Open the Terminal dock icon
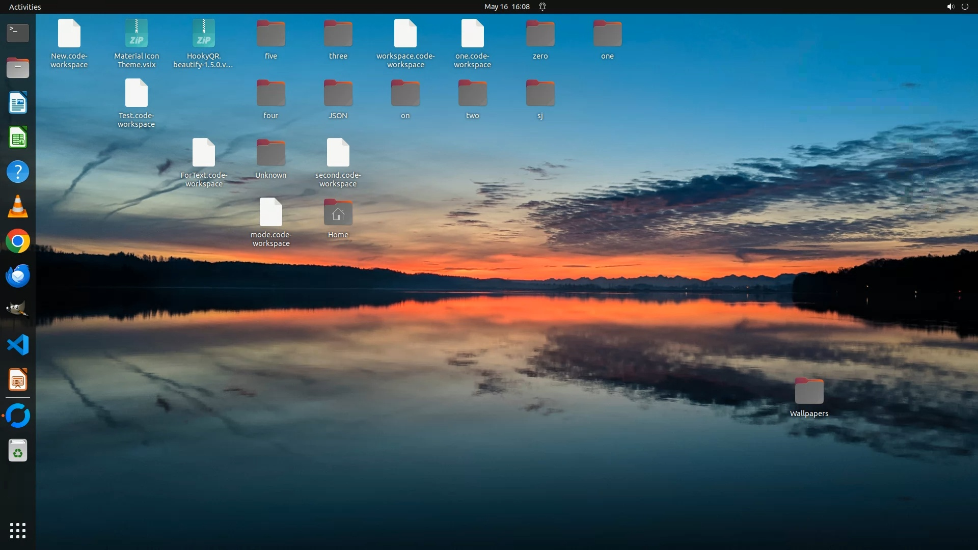Image resolution: width=978 pixels, height=550 pixels. pos(18,33)
